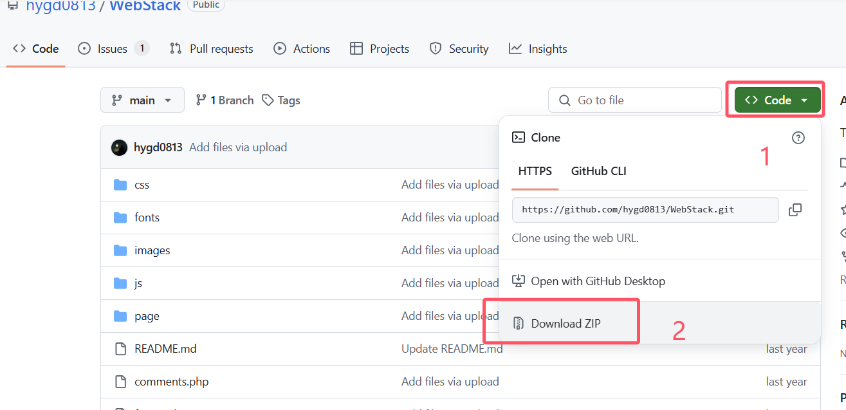This screenshot has height=410, width=846.
Task: Open the main branch dropdown
Action: tap(142, 100)
